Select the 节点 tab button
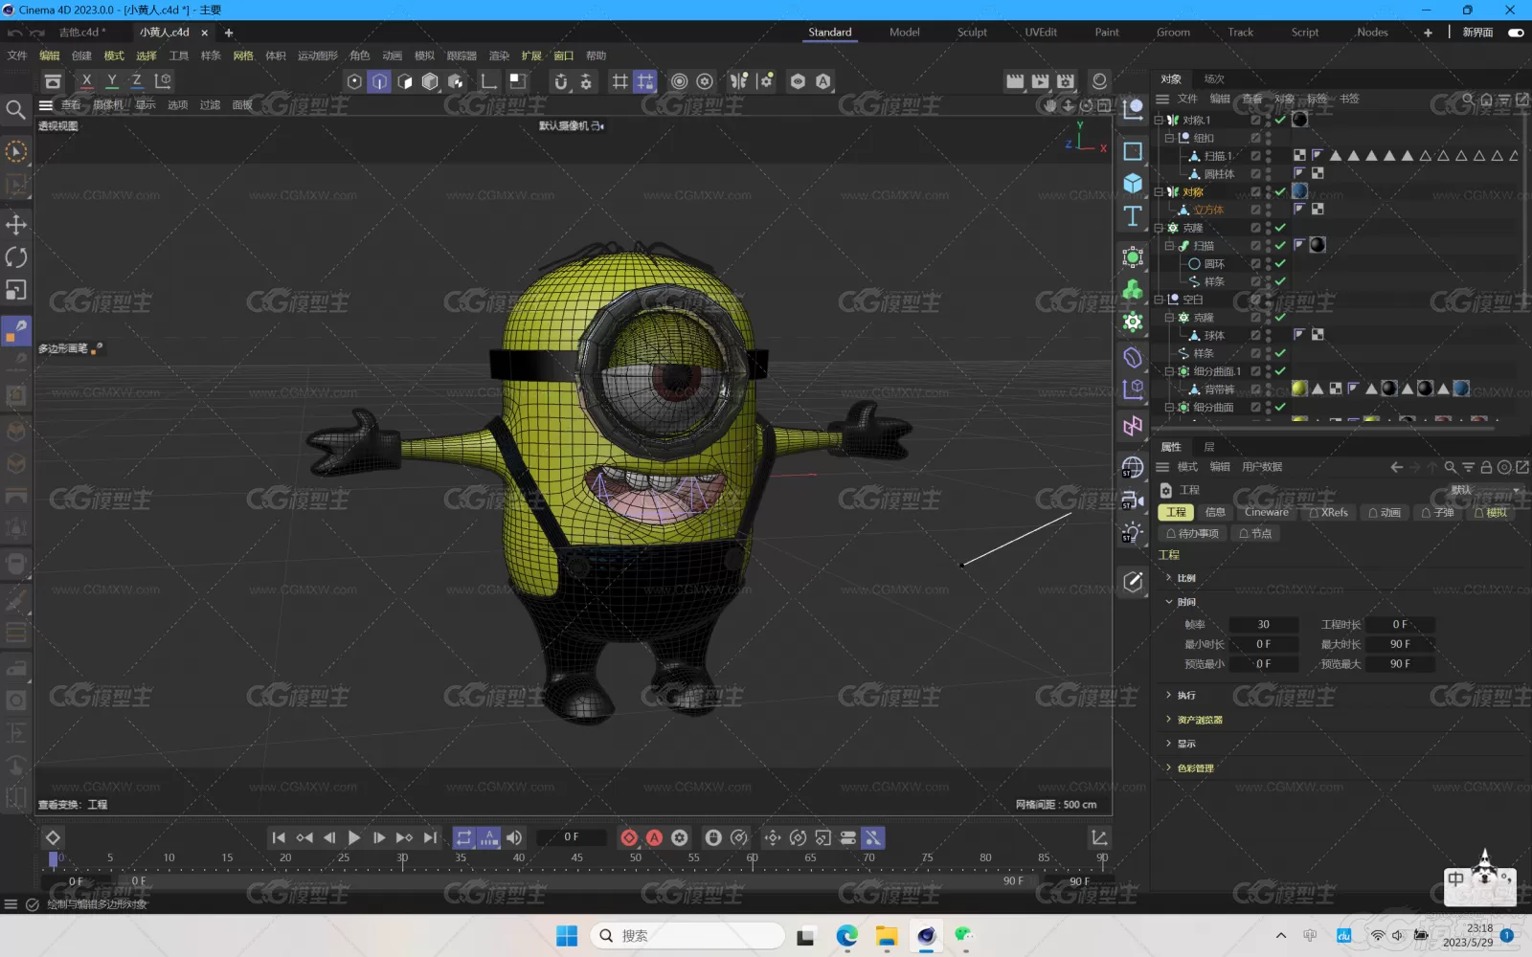The height and width of the screenshot is (957, 1532). coord(1255,534)
